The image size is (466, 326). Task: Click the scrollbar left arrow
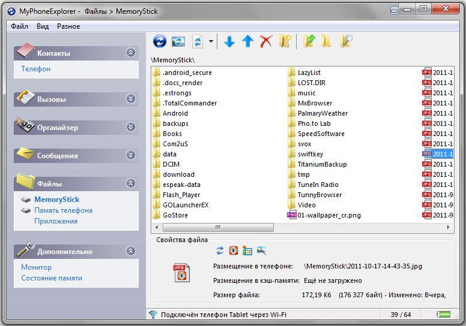(x=157, y=228)
